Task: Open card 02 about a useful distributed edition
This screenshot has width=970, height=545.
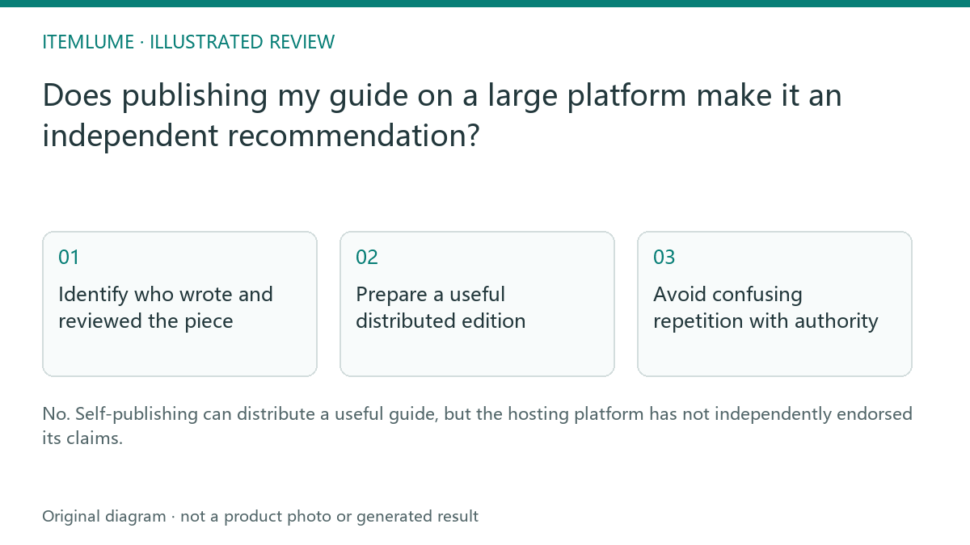Action: pos(477,304)
